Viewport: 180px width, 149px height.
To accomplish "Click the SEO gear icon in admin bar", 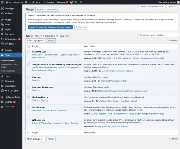I will tap(71, 2).
